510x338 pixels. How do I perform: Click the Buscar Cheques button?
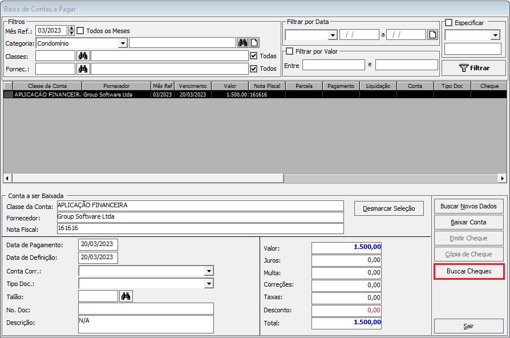[469, 271]
